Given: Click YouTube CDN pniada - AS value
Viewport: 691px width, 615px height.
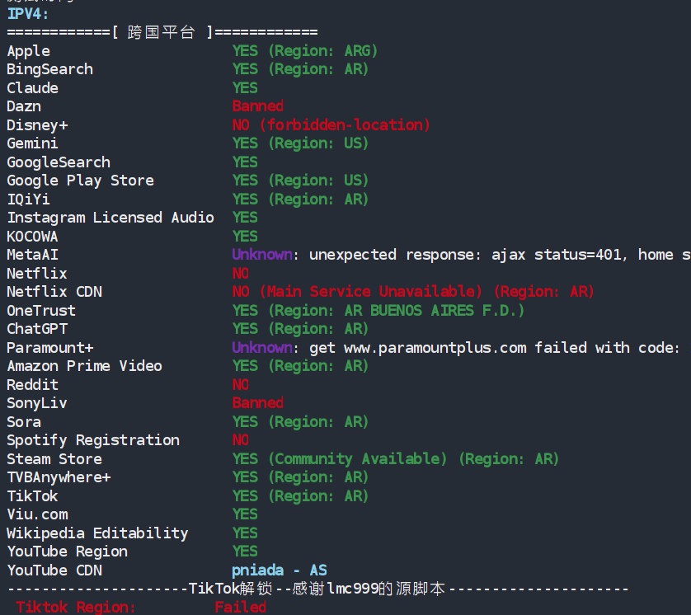Looking at the screenshot, I should coord(280,570).
